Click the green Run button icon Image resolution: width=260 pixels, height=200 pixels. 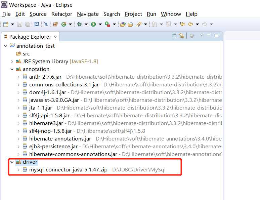tap(93, 25)
